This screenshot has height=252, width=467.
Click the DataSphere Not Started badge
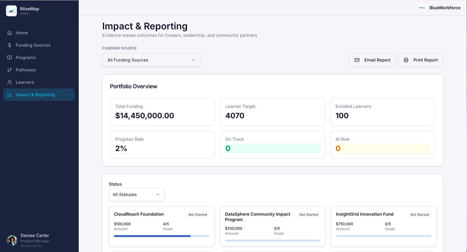(309, 215)
